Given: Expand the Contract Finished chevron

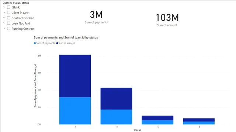Looking at the screenshot, I should 4,18.
